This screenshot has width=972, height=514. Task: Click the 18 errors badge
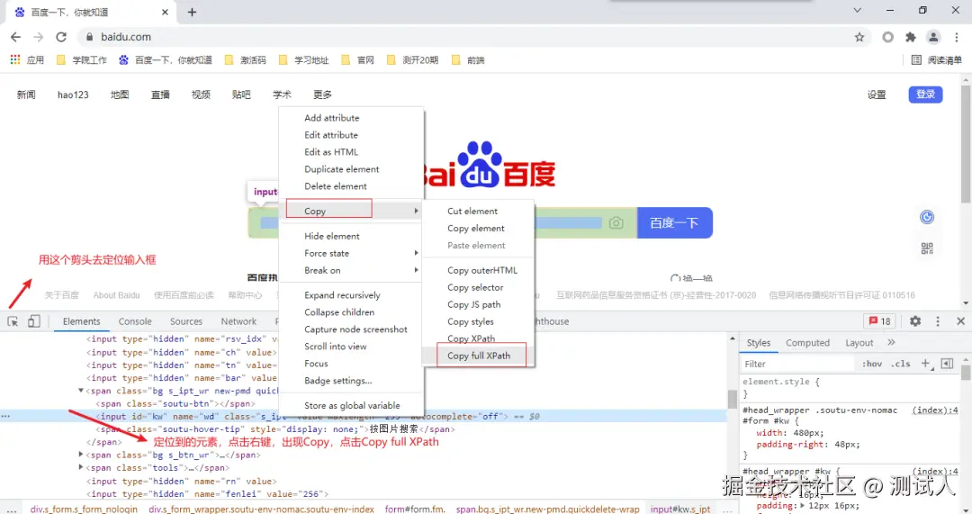(x=879, y=321)
